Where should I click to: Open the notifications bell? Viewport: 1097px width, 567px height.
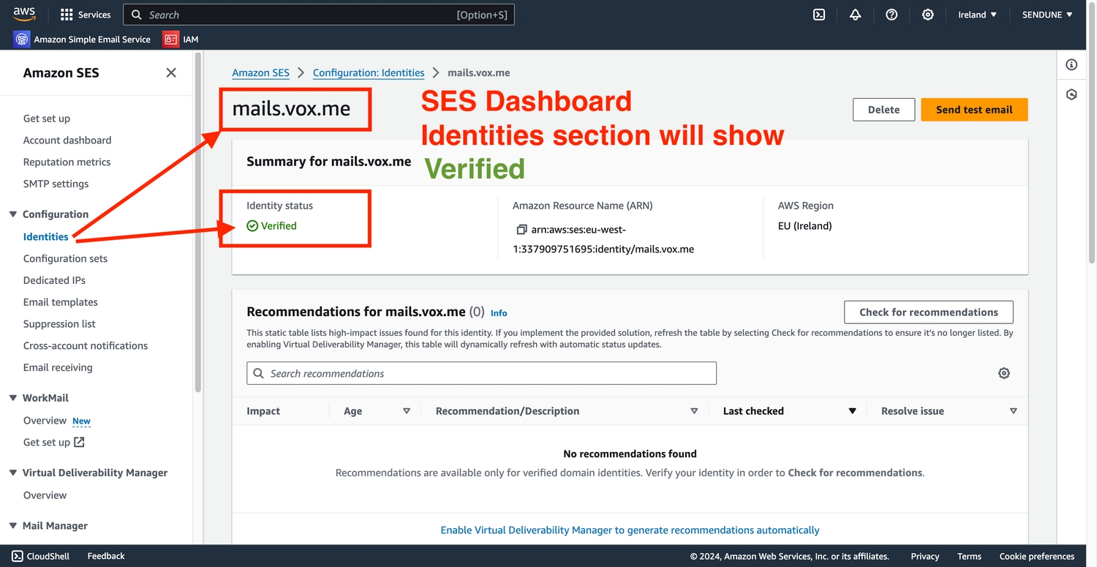(x=855, y=15)
